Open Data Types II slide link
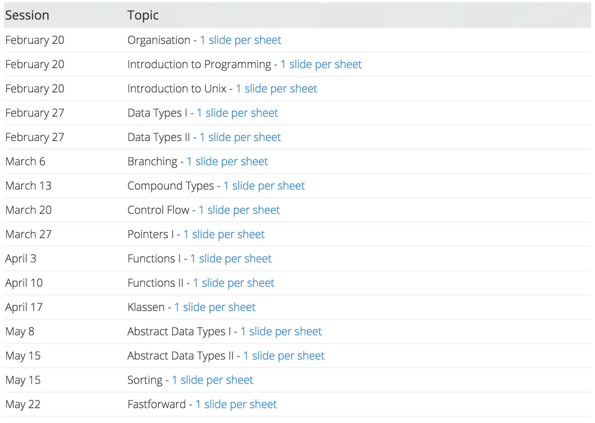This screenshot has height=423, width=595. pos(240,137)
